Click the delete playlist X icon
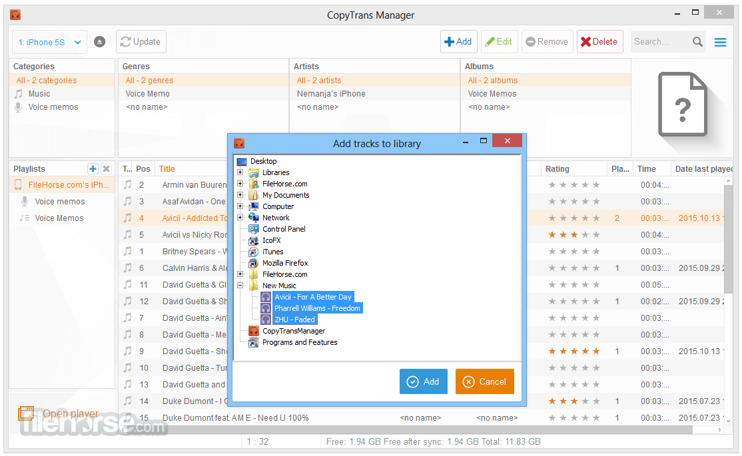The height and width of the screenshot is (456, 742). coord(107,169)
